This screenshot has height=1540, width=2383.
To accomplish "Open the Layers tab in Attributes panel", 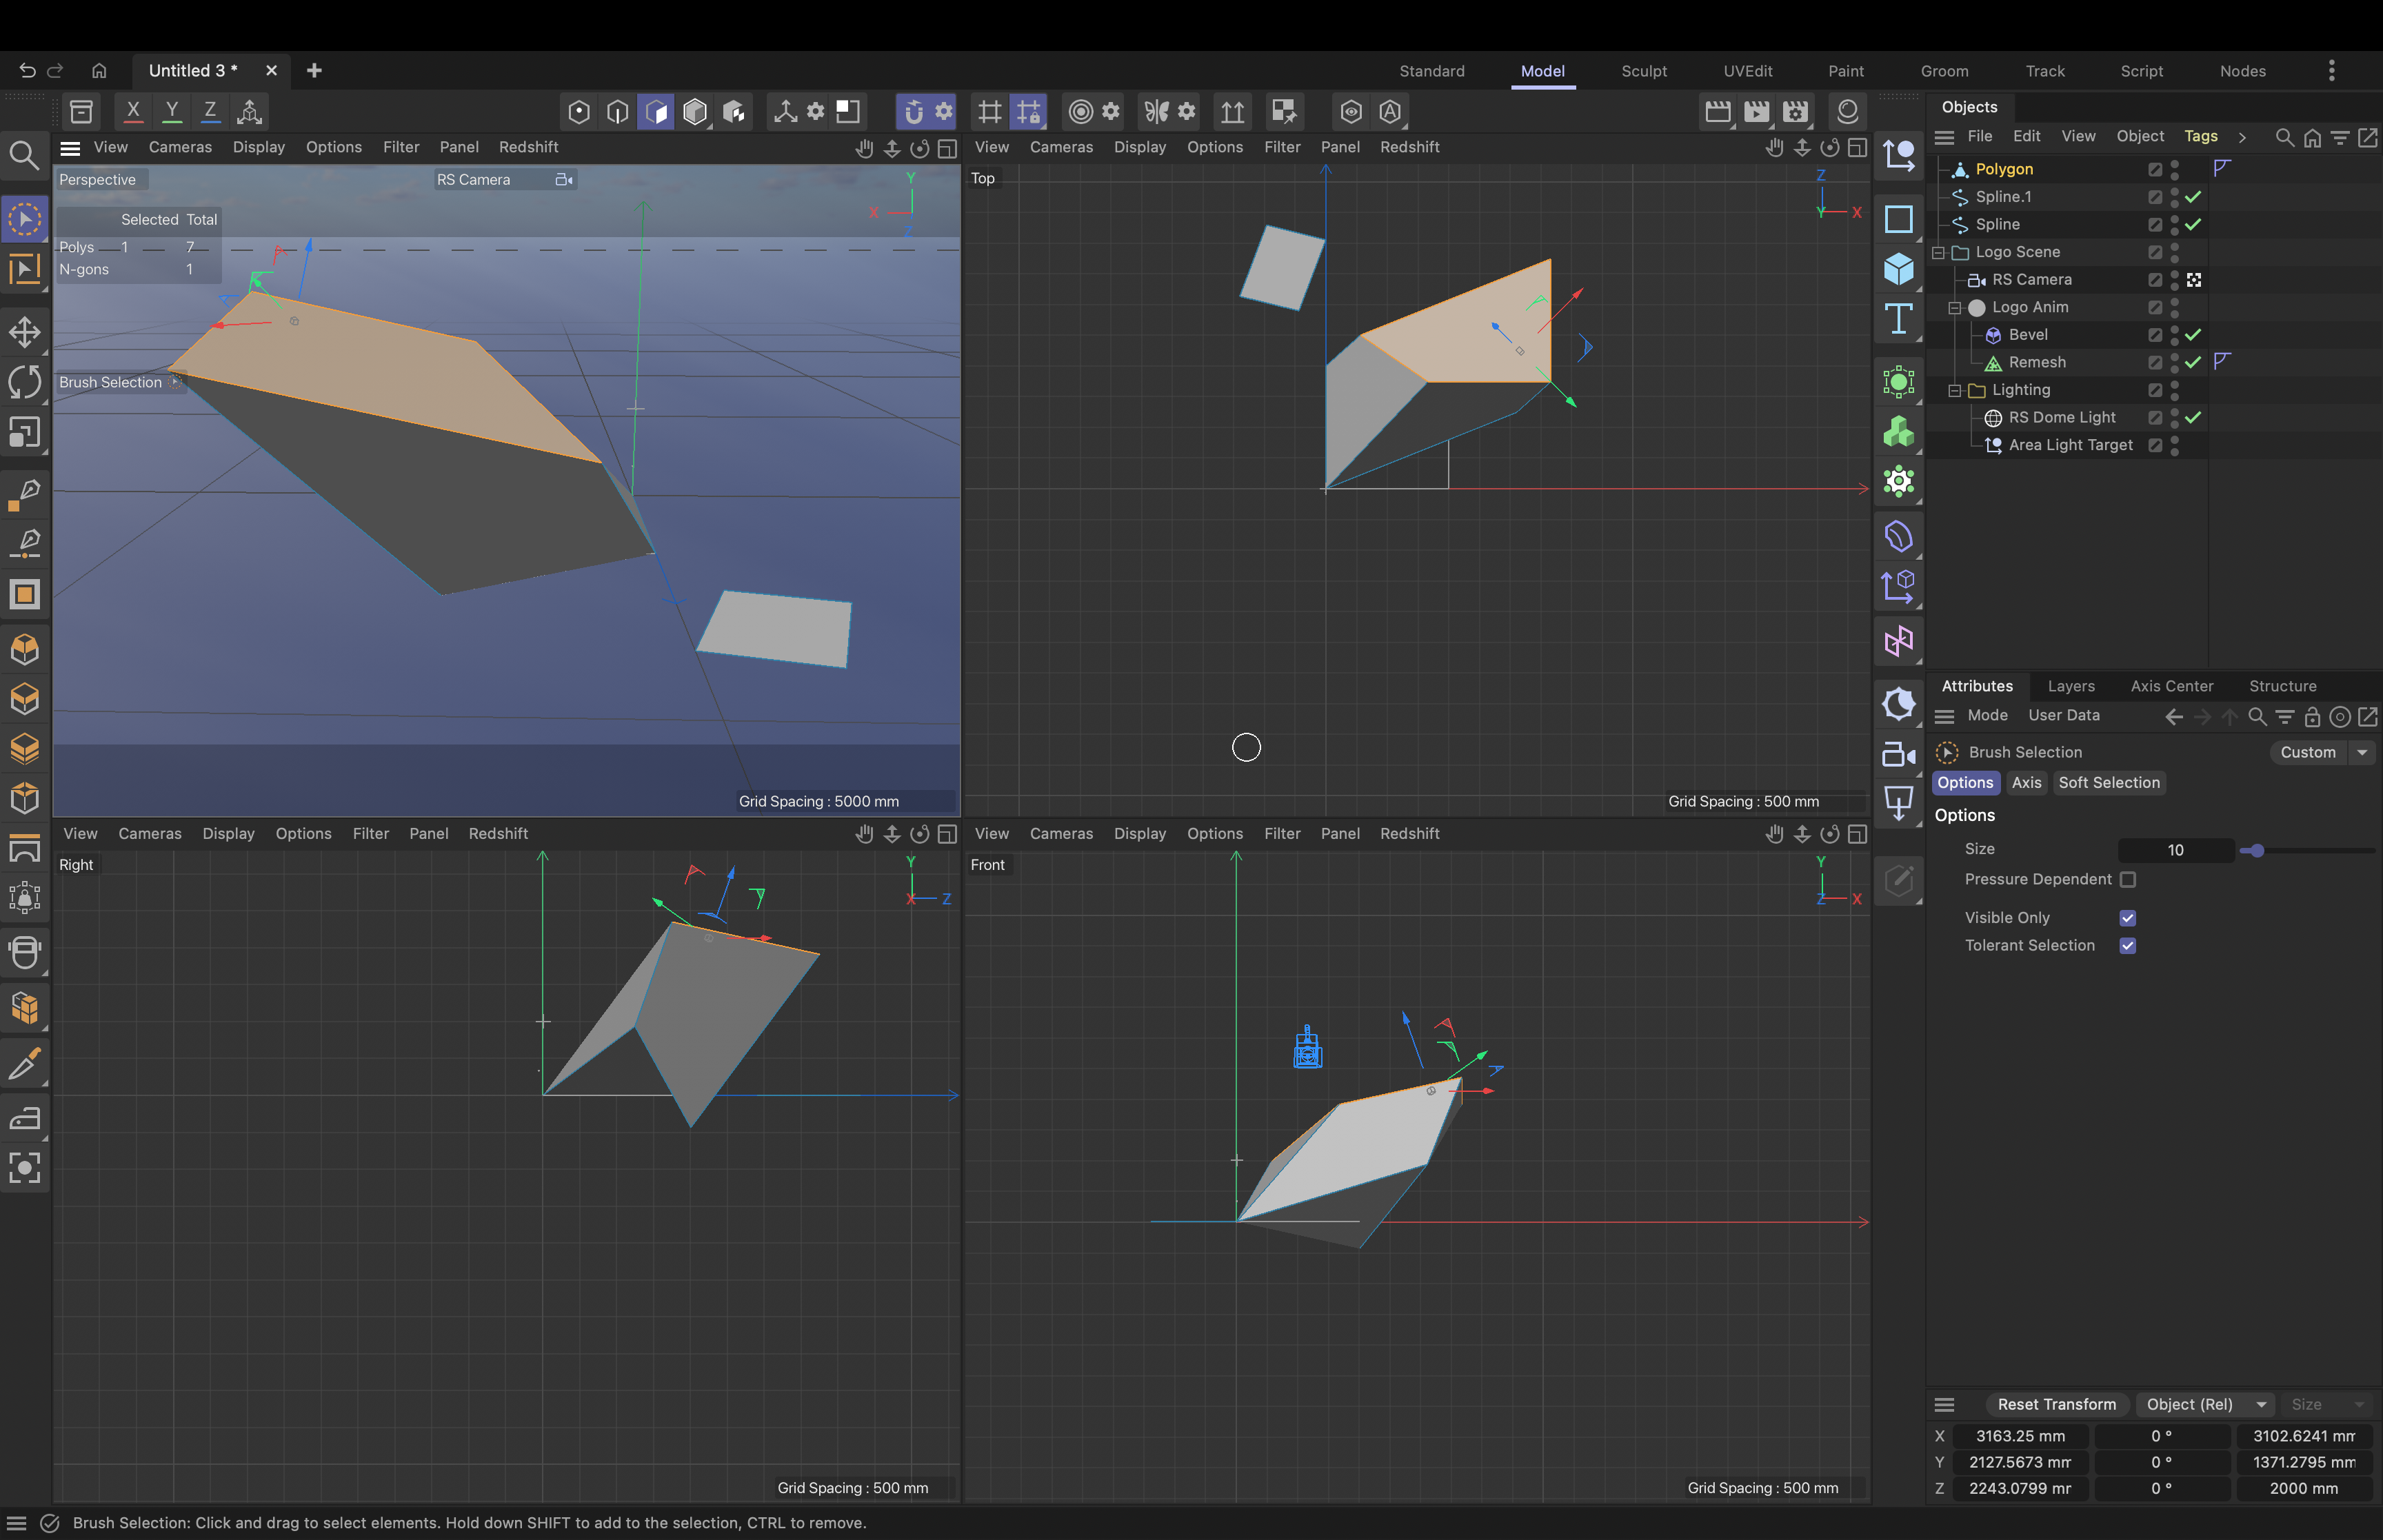I will coord(2070,686).
